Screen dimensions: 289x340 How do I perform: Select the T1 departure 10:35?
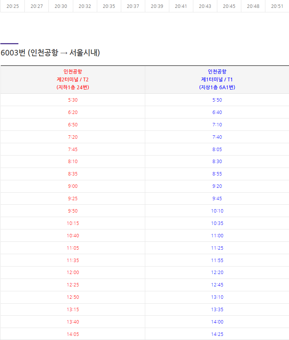[x=217, y=223]
